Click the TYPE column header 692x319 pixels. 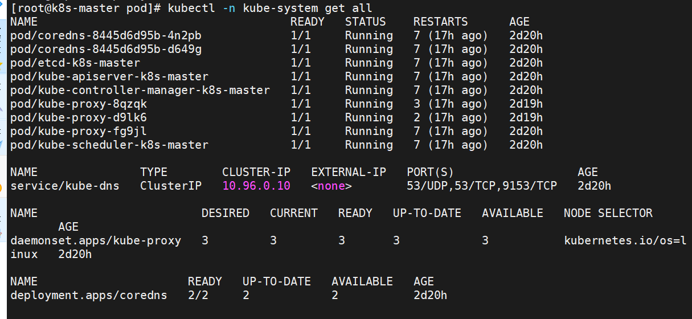click(154, 172)
